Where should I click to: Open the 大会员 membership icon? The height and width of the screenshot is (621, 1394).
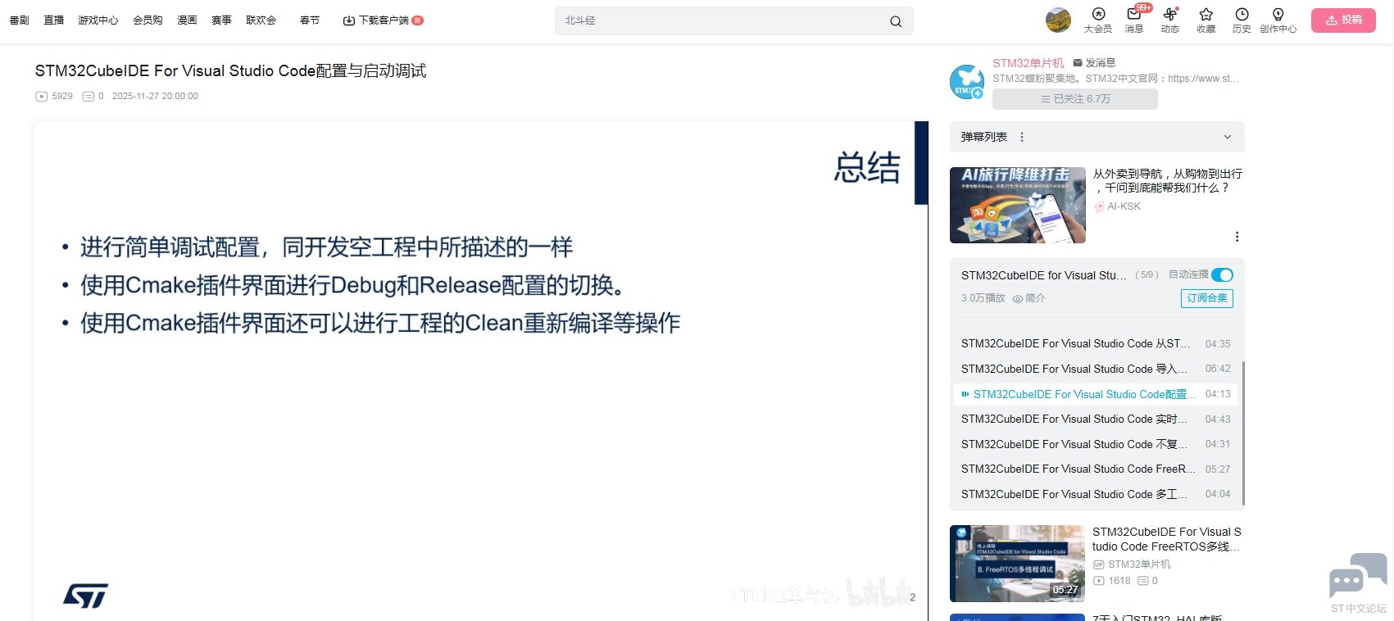(x=1097, y=15)
